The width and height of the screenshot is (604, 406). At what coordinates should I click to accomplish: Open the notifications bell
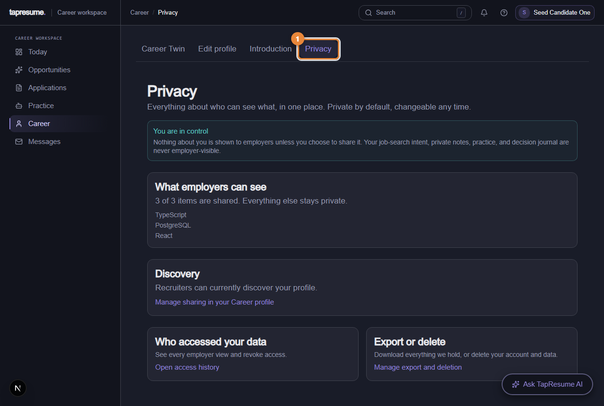(484, 13)
